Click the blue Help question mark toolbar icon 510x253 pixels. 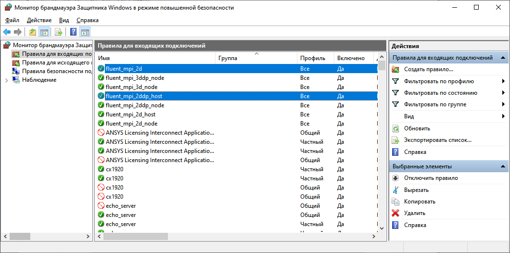[73, 32]
